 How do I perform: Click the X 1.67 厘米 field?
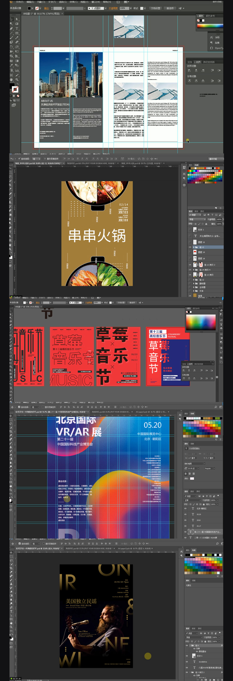pos(192,458)
